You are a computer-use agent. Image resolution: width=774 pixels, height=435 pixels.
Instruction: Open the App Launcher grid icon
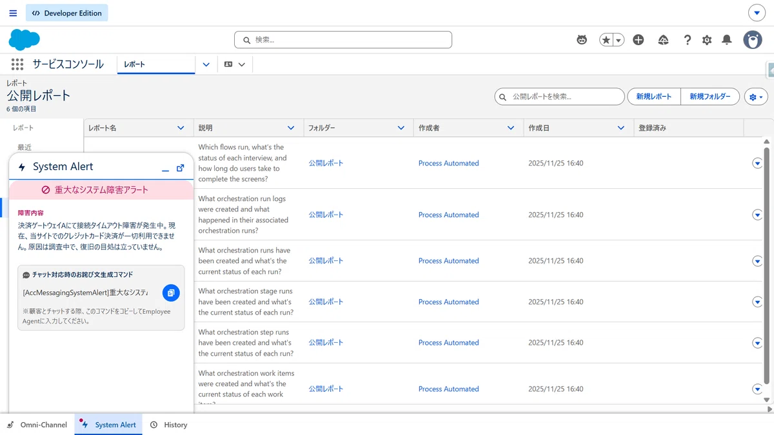pyautogui.click(x=17, y=64)
